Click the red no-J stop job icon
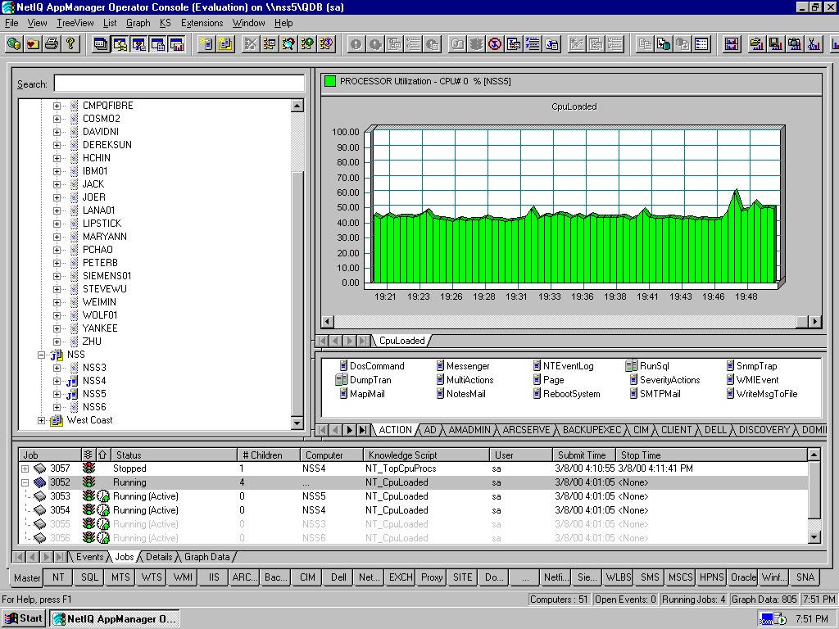Screen dimensions: 839x629 [x=495, y=44]
